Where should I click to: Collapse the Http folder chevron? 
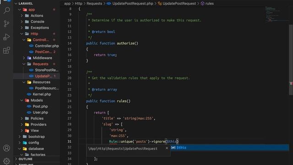point(22,33)
